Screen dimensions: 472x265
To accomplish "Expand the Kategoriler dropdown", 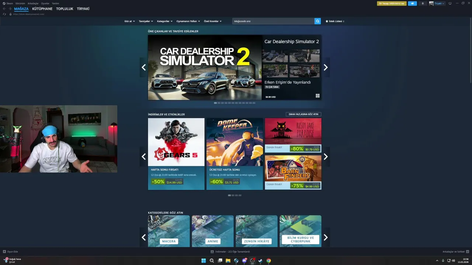I will [165, 21].
